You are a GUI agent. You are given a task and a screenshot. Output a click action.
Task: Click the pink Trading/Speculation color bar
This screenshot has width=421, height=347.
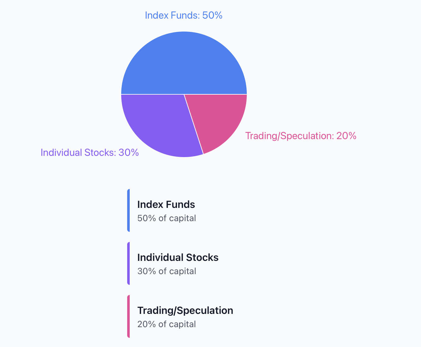coord(128,316)
